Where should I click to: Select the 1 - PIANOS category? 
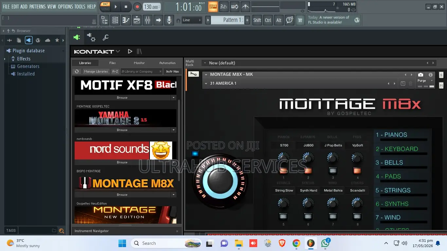(391, 135)
